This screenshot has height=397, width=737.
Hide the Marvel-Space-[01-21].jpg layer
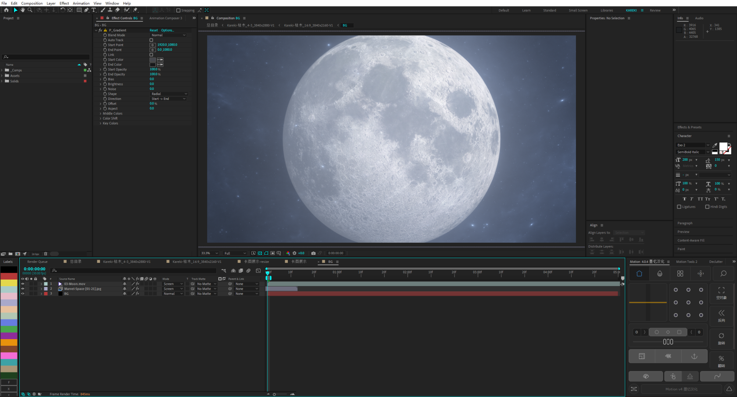[23, 289]
